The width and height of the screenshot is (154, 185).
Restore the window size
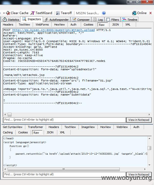click(137, 2)
